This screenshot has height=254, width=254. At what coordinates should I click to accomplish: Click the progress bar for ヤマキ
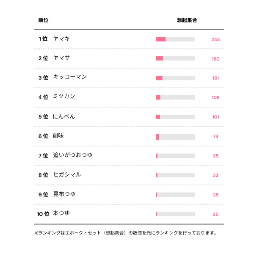tap(176, 39)
